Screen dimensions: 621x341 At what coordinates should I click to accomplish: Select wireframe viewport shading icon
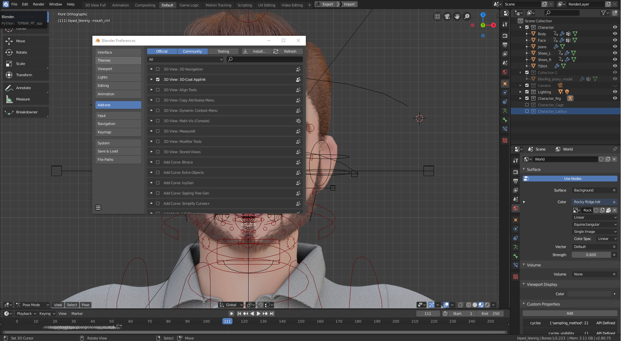[x=468, y=305]
